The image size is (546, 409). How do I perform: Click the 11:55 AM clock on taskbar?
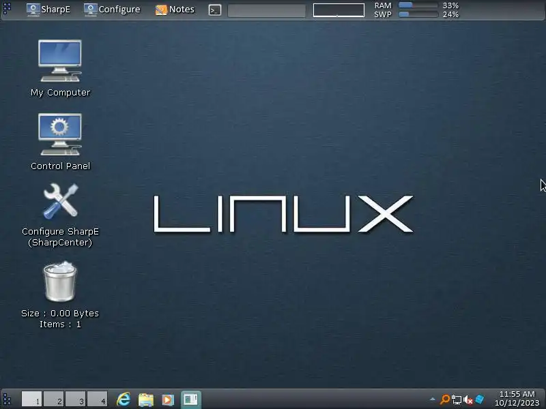coord(517,394)
